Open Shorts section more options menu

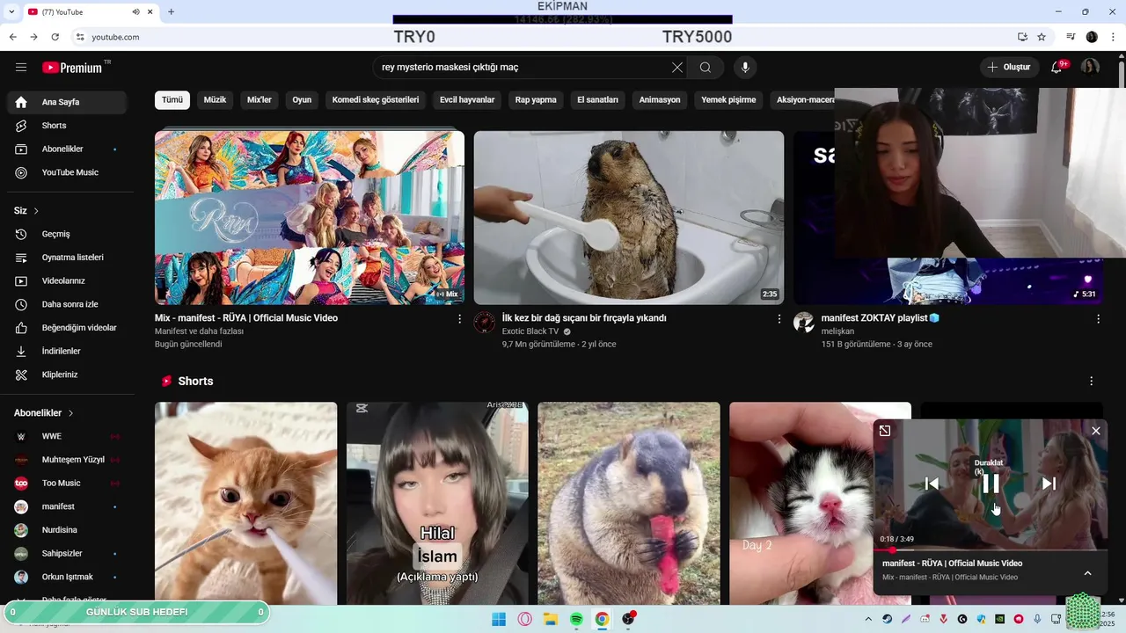(x=1091, y=382)
